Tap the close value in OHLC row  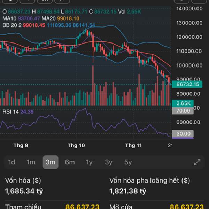(x=106, y=11)
